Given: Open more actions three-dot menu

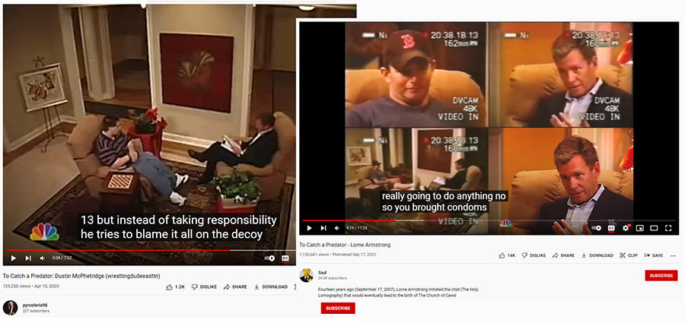Looking at the screenshot, I should (674, 255).
